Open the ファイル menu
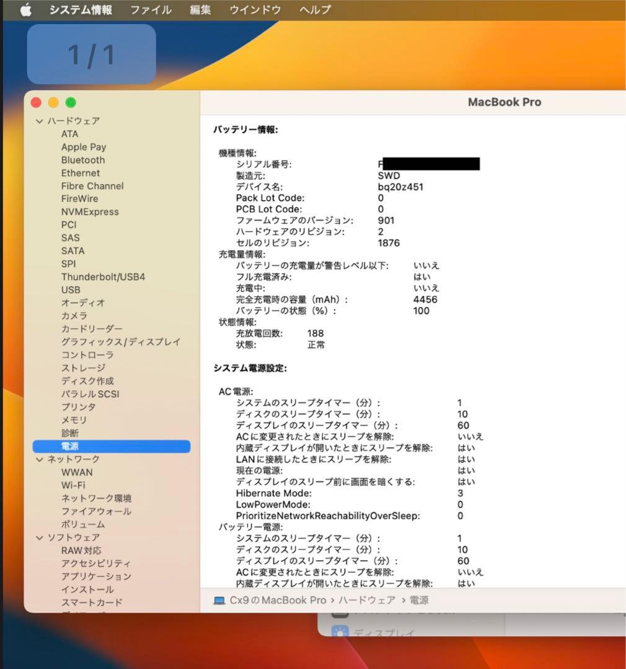Viewport: 626px width, 669px height. [x=150, y=9]
